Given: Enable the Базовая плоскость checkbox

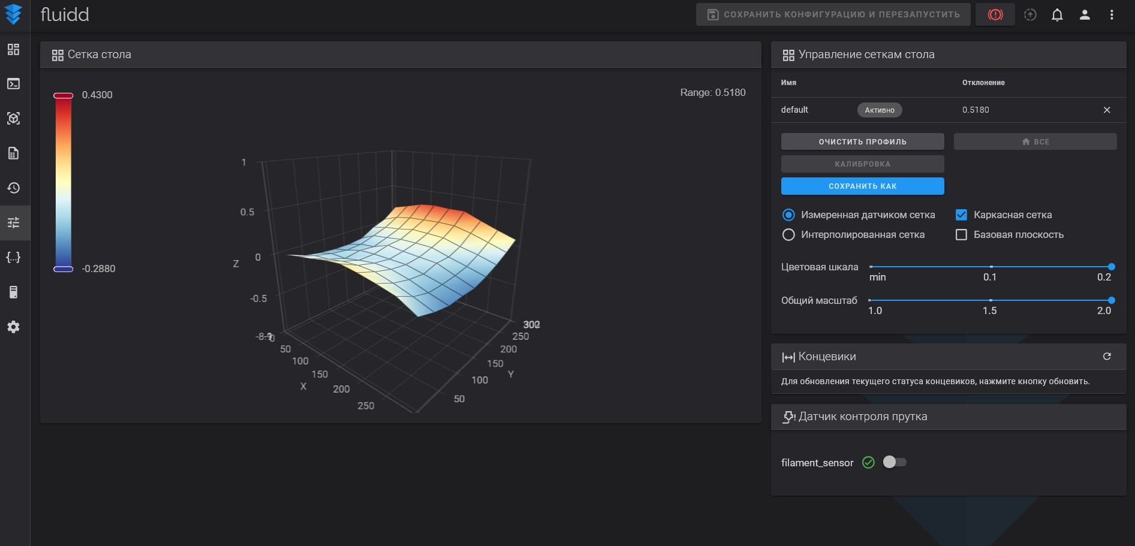Looking at the screenshot, I should click(x=961, y=235).
